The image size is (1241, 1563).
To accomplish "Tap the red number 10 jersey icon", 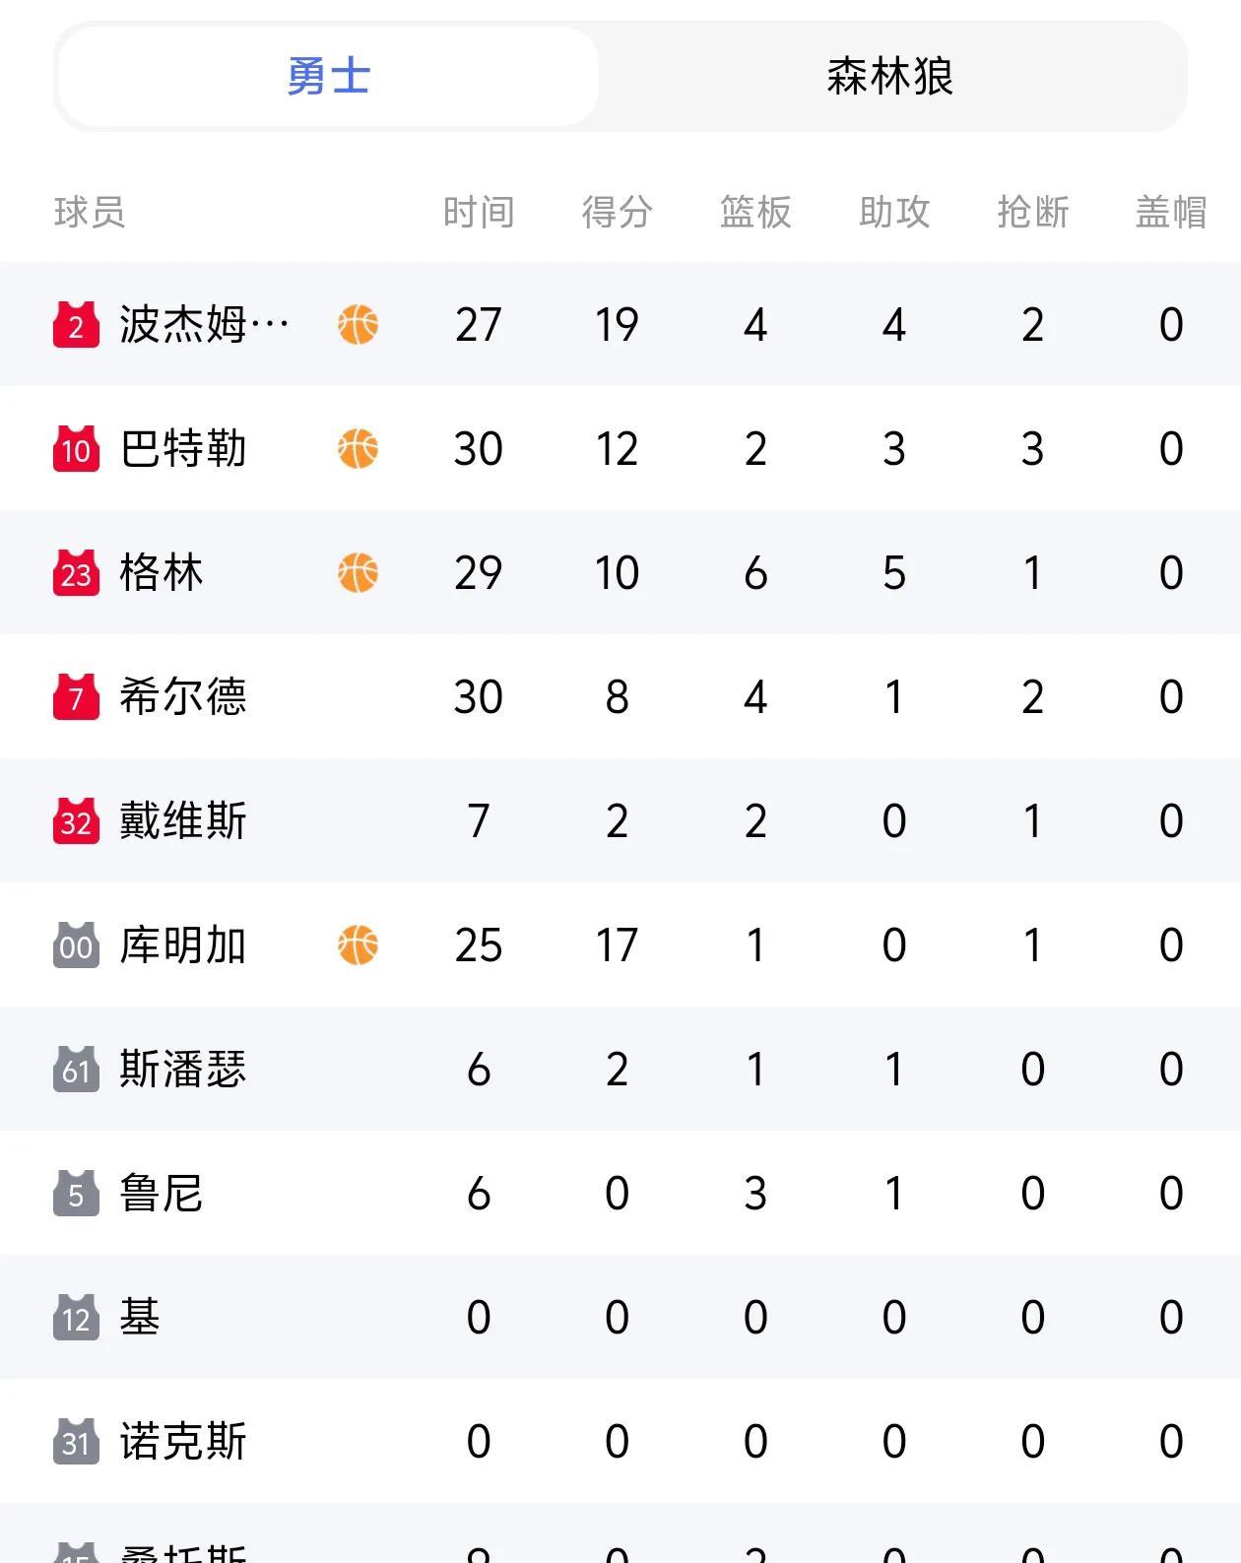I will tap(76, 449).
